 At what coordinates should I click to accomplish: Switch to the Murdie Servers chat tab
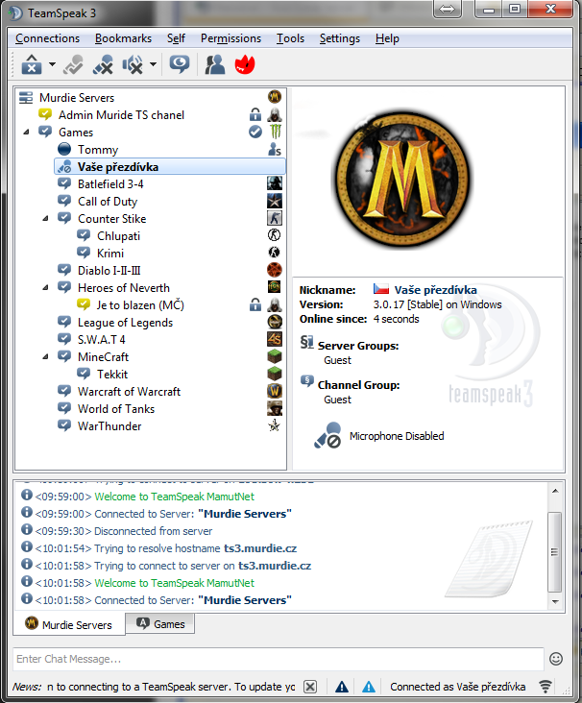pos(69,624)
